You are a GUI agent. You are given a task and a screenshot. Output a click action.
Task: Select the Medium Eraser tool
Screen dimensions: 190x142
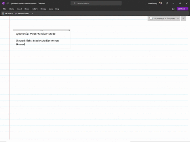pyautogui.click(x=22, y=13)
